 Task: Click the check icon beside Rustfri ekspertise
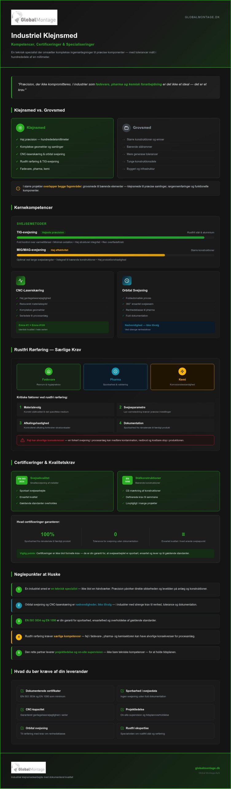(122, 728)
